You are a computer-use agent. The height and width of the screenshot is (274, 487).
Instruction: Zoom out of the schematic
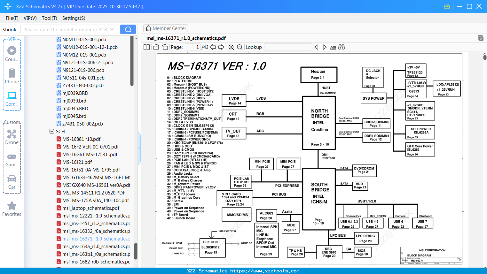[x=240, y=47]
